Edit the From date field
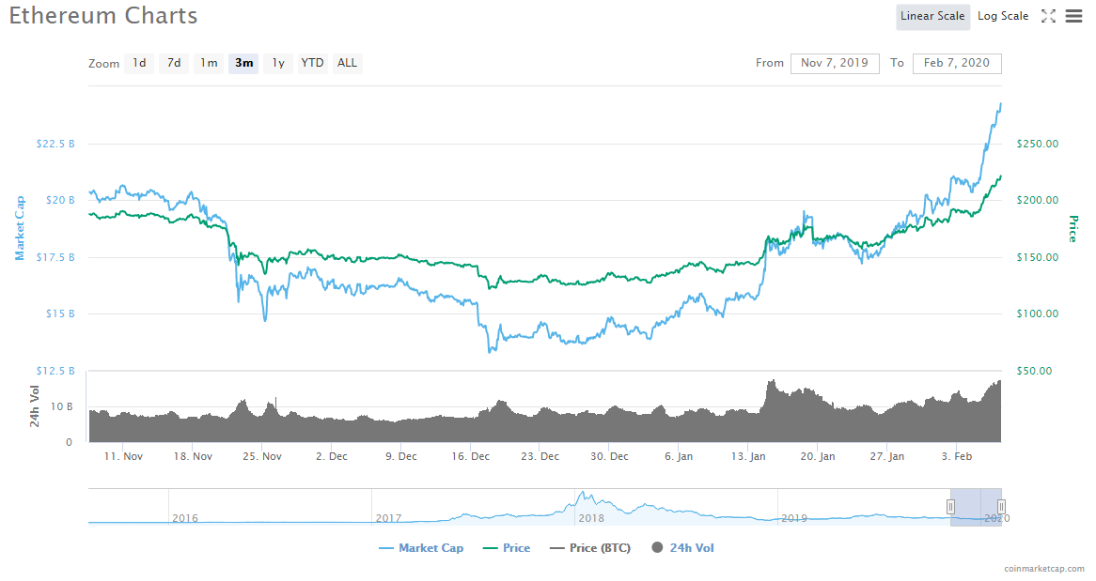Viewport: 1096px width, 581px height. (x=835, y=63)
